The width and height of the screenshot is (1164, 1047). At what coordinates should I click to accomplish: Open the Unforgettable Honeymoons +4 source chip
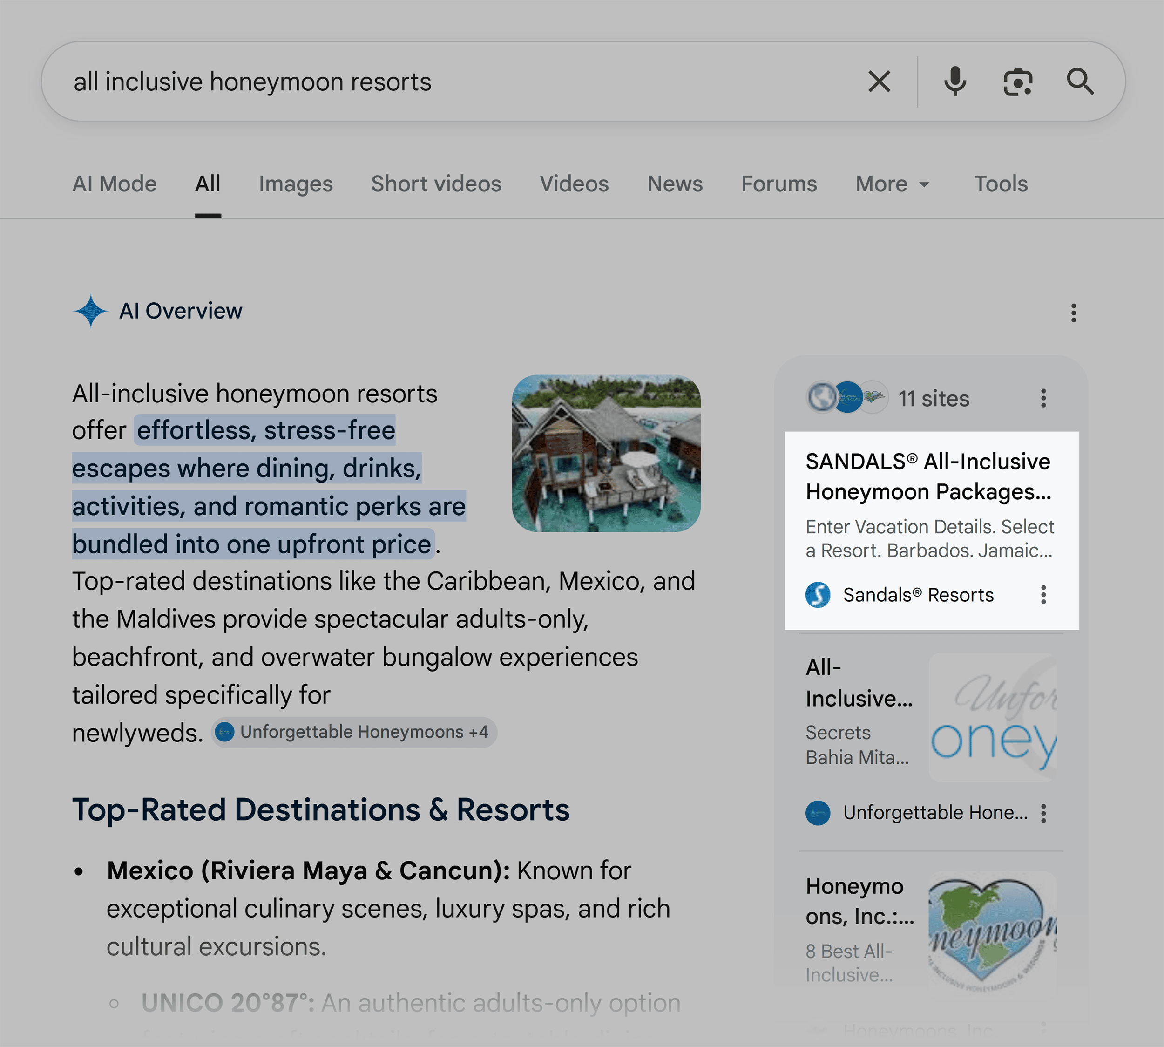tap(354, 732)
